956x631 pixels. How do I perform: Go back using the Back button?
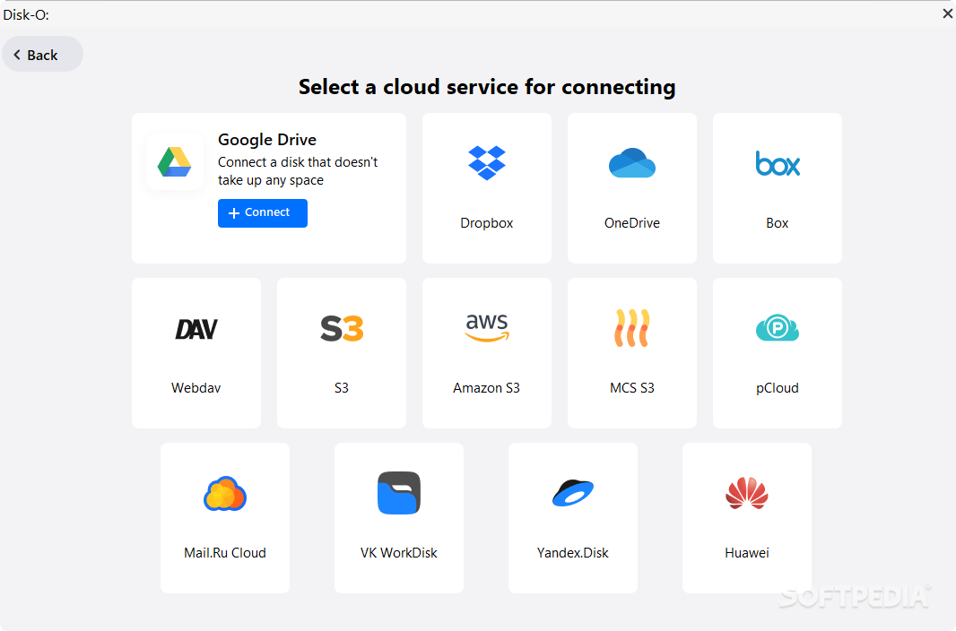tap(42, 54)
